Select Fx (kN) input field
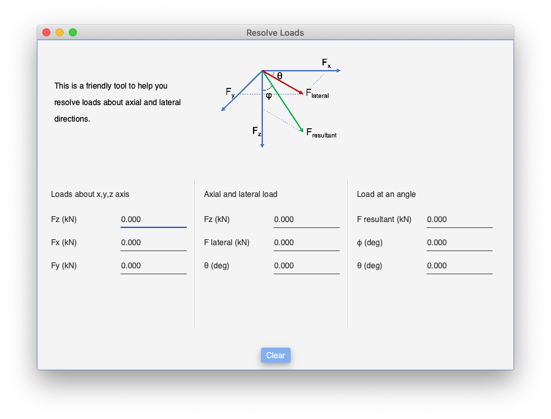The width and height of the screenshot is (551, 419). [154, 243]
